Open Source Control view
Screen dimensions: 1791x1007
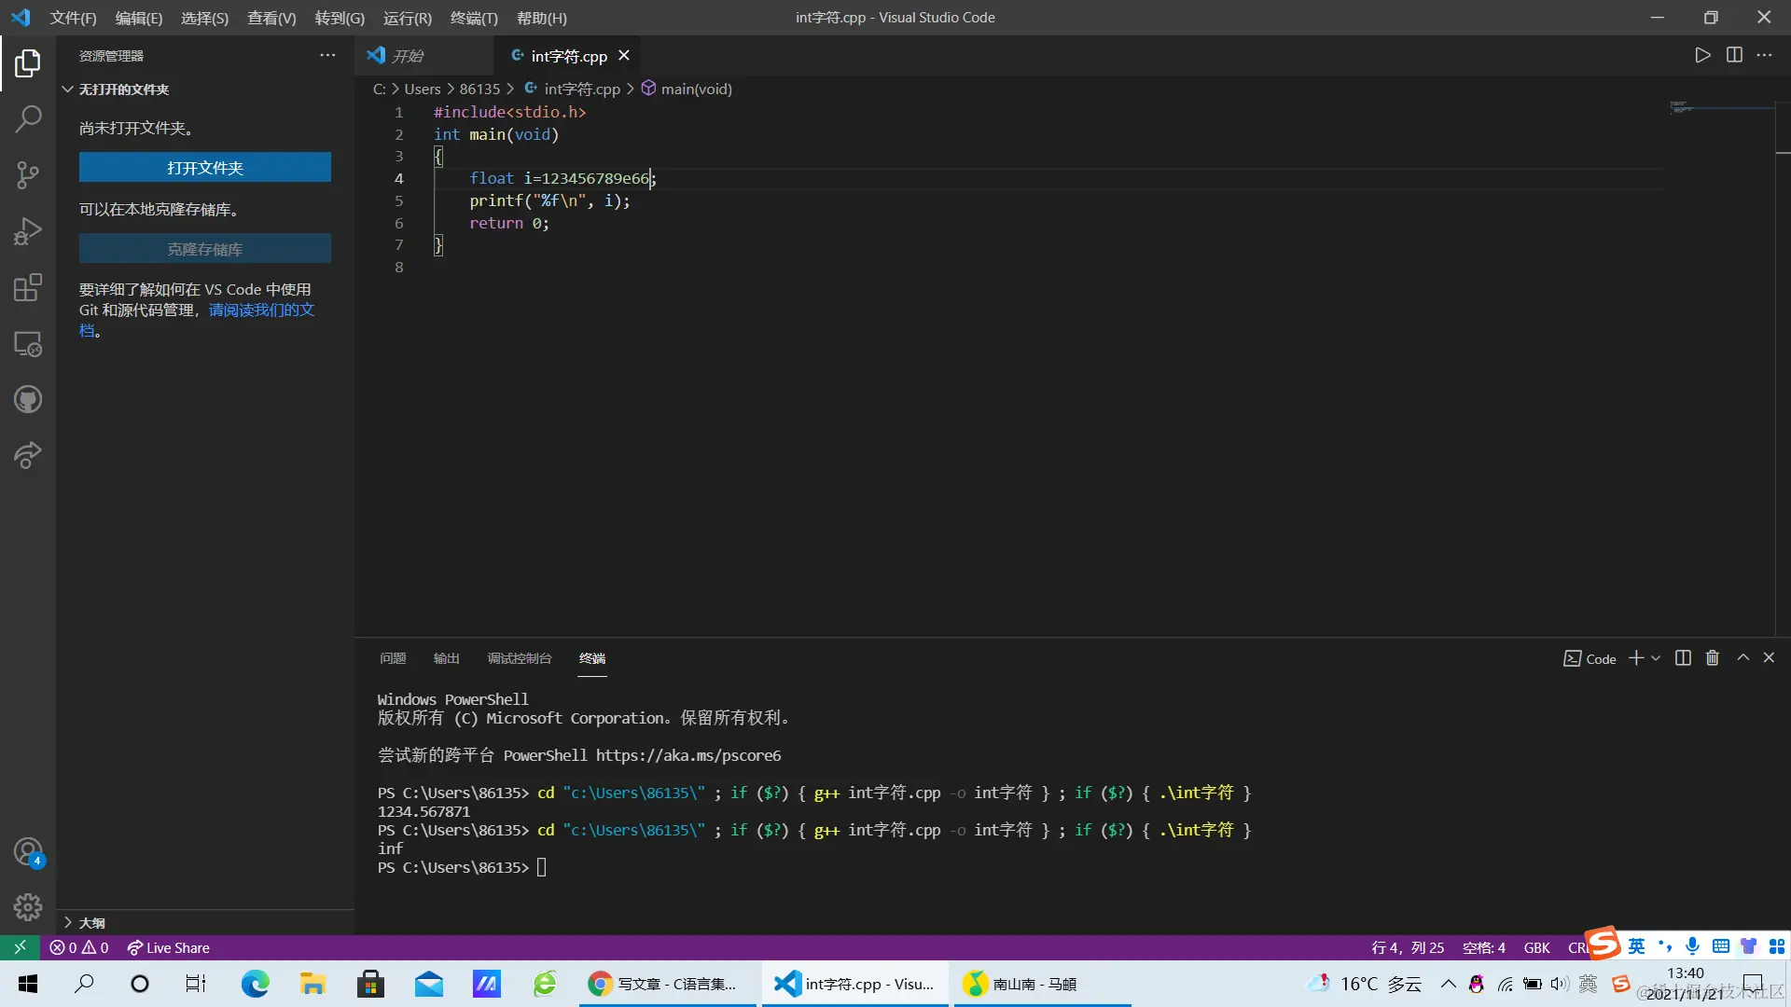click(28, 174)
